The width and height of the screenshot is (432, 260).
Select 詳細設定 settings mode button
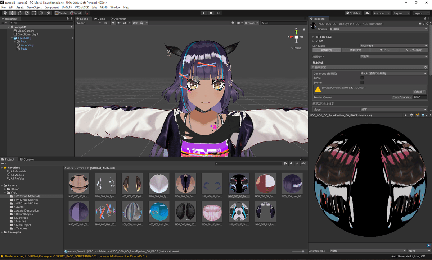(x=355, y=50)
